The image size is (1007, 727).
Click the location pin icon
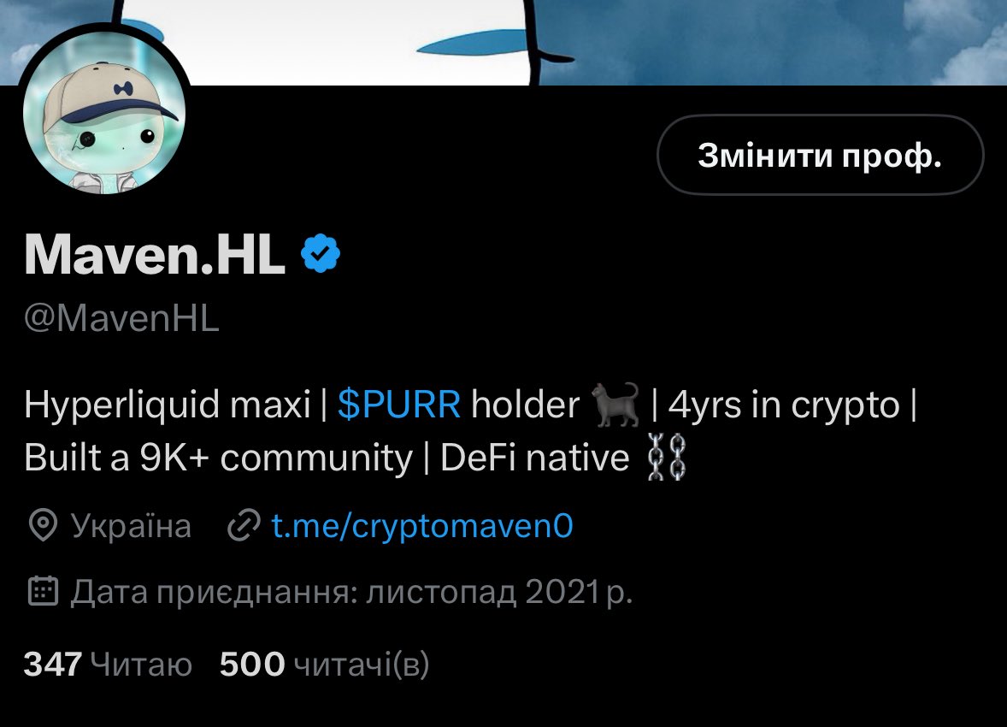point(43,526)
